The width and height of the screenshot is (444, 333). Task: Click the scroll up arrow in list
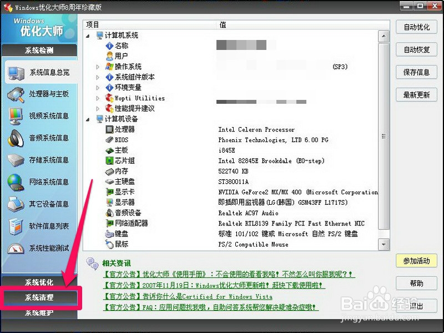coord(384,36)
